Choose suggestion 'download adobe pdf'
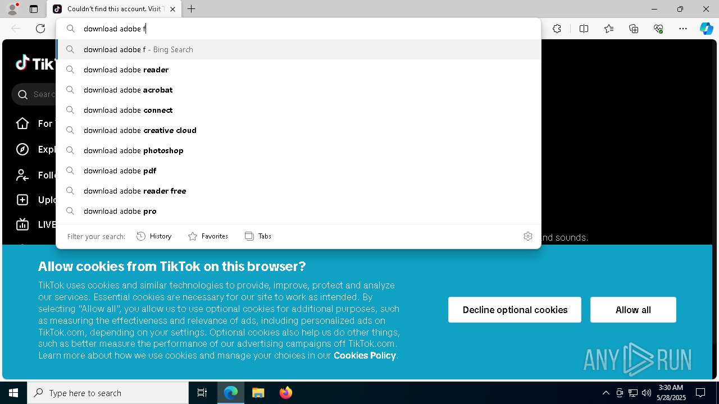719x404 pixels. 298,171
